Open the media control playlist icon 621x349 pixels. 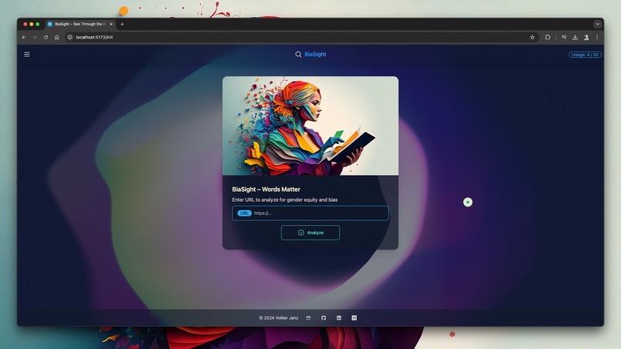(564, 37)
